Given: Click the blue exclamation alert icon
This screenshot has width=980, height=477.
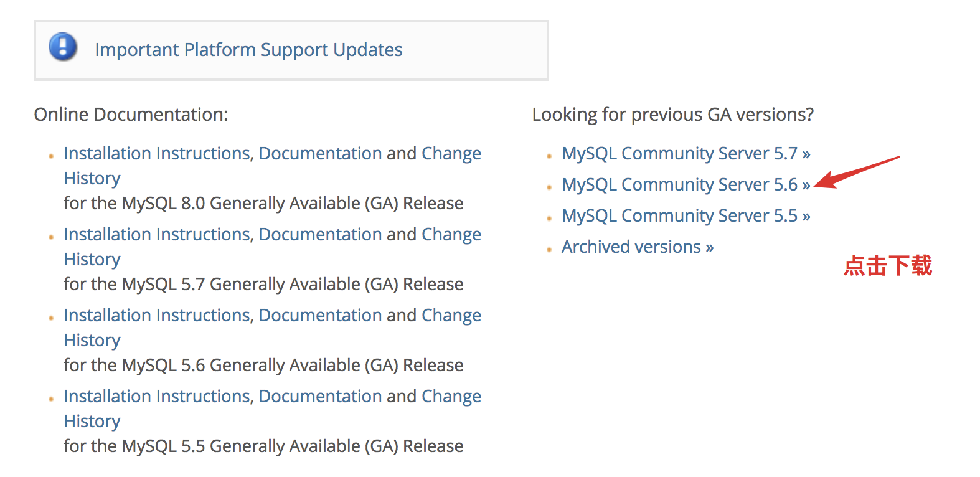Looking at the screenshot, I should 63,47.
